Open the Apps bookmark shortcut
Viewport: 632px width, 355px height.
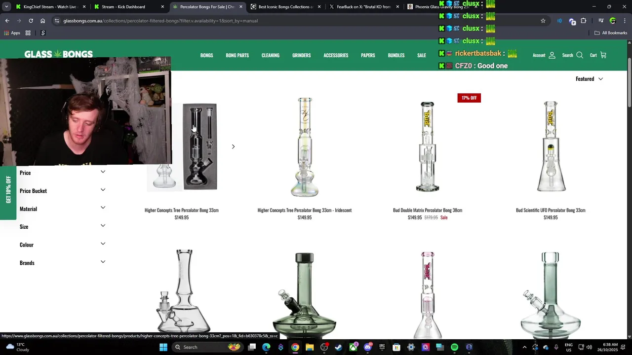[12, 33]
